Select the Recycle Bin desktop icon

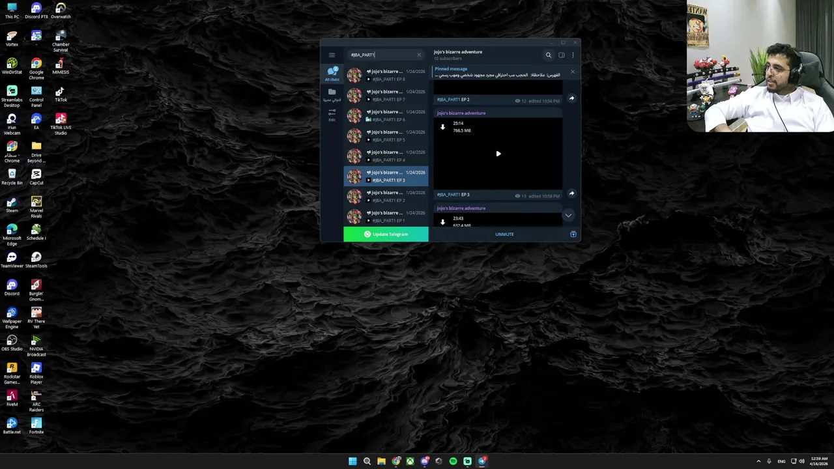coord(12,177)
